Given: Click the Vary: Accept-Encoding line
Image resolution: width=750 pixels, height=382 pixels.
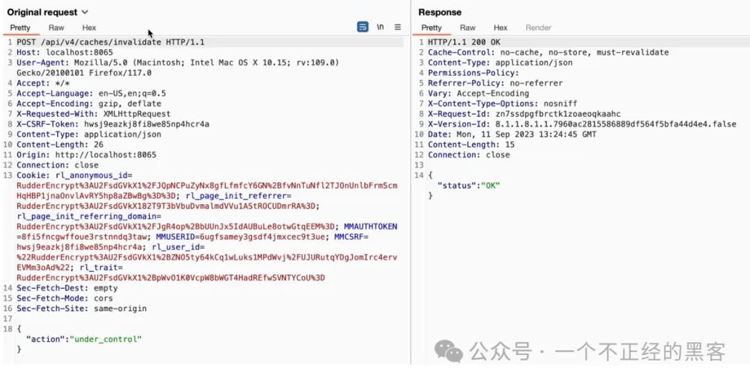Looking at the screenshot, I should click(x=478, y=93).
